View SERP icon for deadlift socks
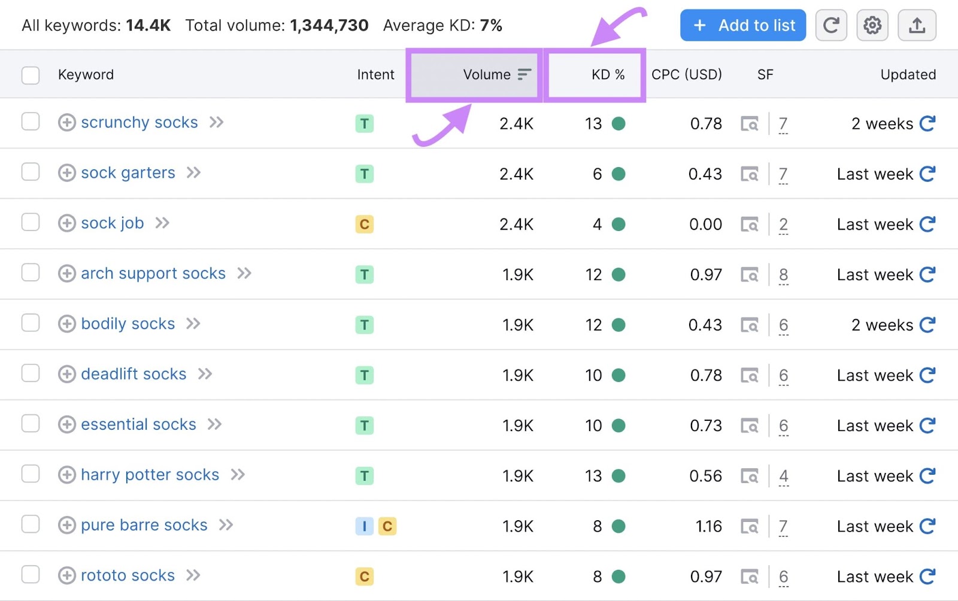The image size is (958, 601). point(750,375)
